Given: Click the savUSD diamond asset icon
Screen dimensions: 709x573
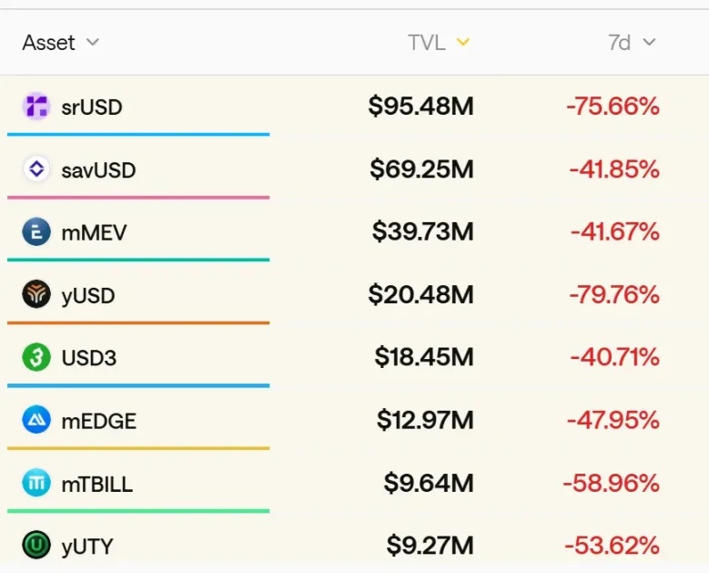Looking at the screenshot, I should [x=36, y=169].
